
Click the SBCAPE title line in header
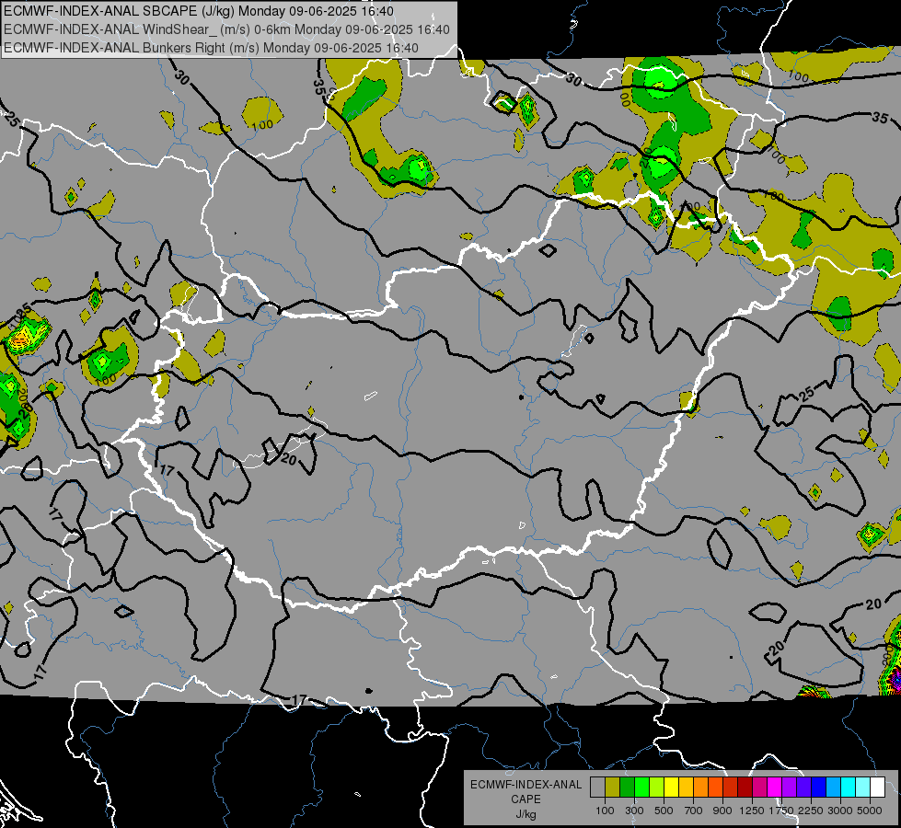199,11
